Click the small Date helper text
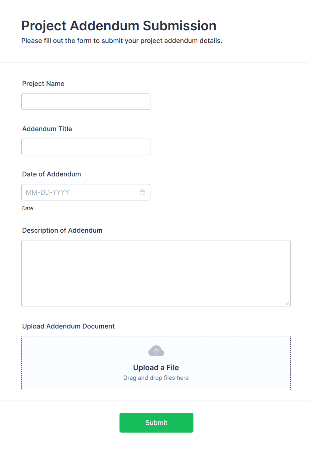This screenshot has height=449, width=309. click(28, 208)
